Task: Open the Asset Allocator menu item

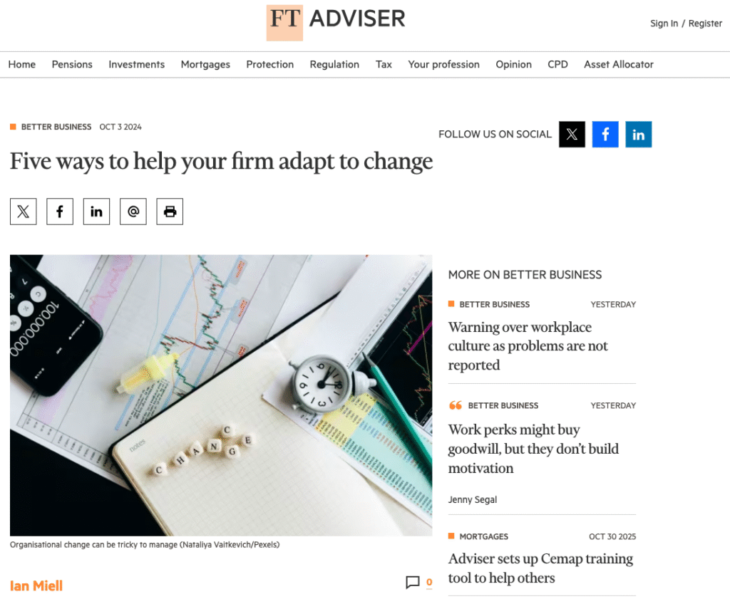Action: pyautogui.click(x=619, y=64)
